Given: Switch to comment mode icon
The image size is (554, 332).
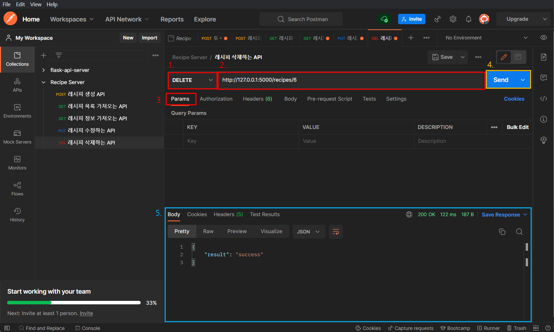Looking at the screenshot, I should tap(518, 57).
